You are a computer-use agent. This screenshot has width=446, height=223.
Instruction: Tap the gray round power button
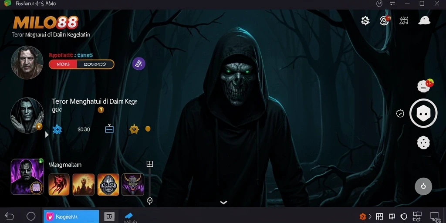tap(423, 186)
